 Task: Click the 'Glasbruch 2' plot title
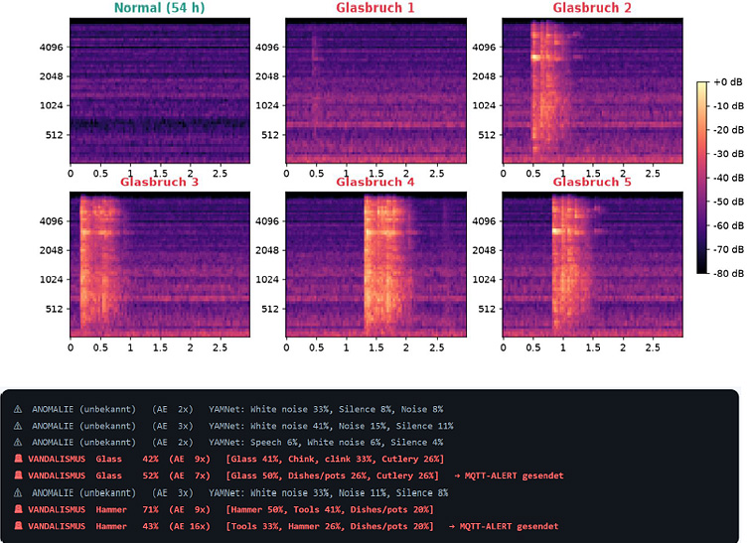[592, 8]
